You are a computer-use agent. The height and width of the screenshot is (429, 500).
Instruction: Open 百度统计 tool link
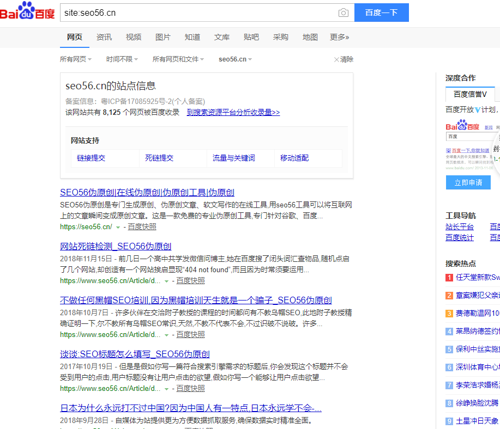pos(460,237)
